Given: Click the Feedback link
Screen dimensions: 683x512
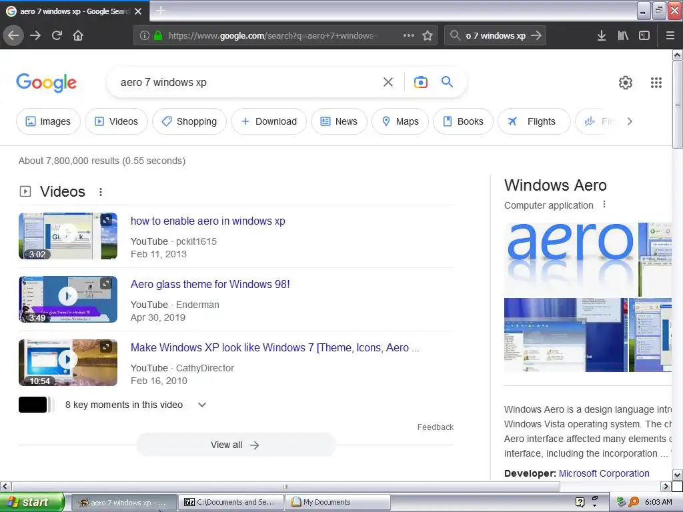Looking at the screenshot, I should 435,427.
